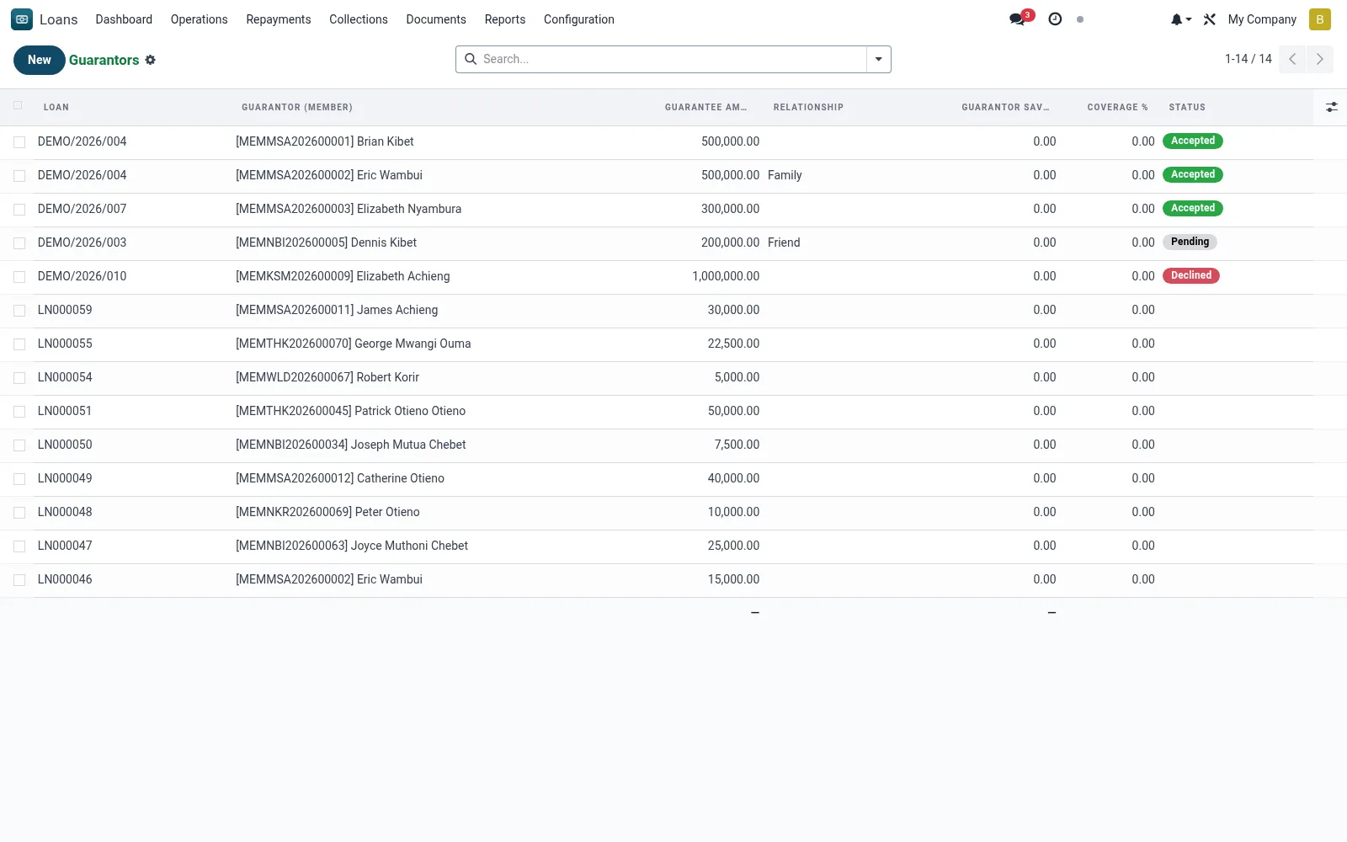Expand the search filter options dropdown
1347x842 pixels.
[878, 59]
